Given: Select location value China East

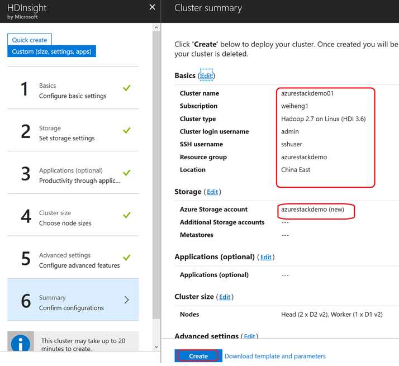Looking at the screenshot, I should [x=296, y=170].
